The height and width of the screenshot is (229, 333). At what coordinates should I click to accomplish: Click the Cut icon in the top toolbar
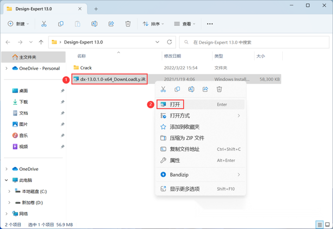tap(44, 24)
